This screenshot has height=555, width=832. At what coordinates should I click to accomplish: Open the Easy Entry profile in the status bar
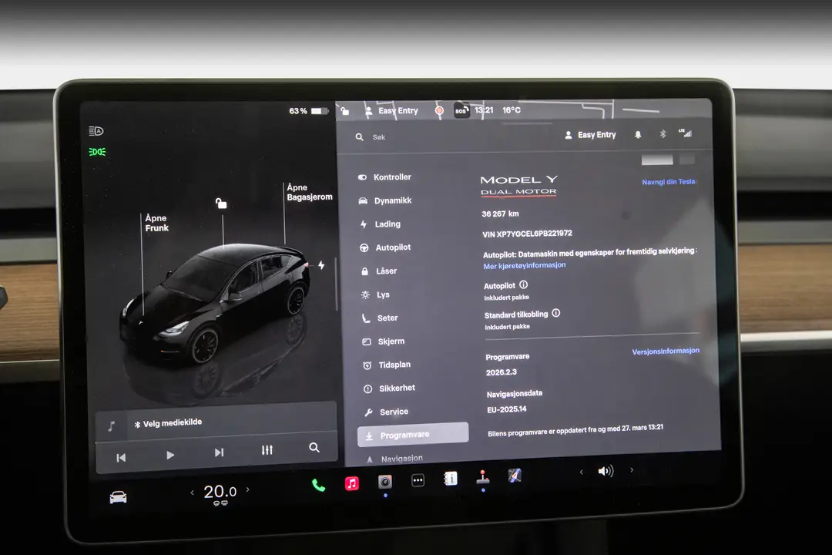(x=391, y=111)
